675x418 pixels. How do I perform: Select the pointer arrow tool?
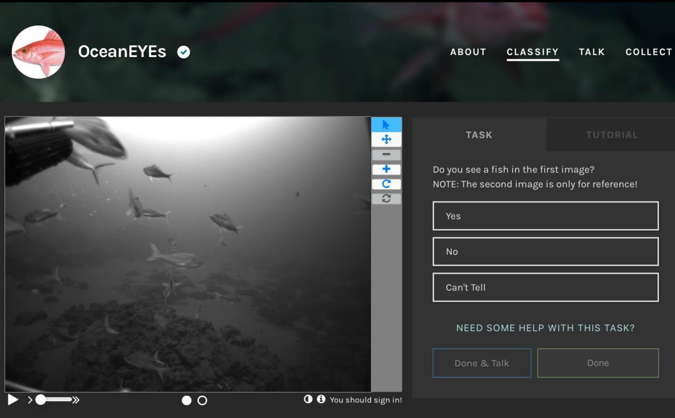click(386, 125)
